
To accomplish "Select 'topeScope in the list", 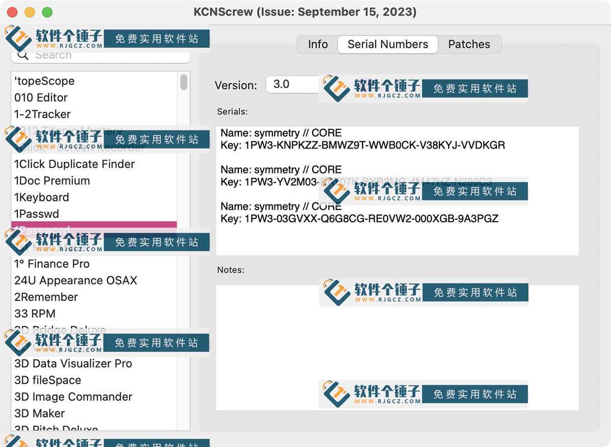I will (x=94, y=81).
